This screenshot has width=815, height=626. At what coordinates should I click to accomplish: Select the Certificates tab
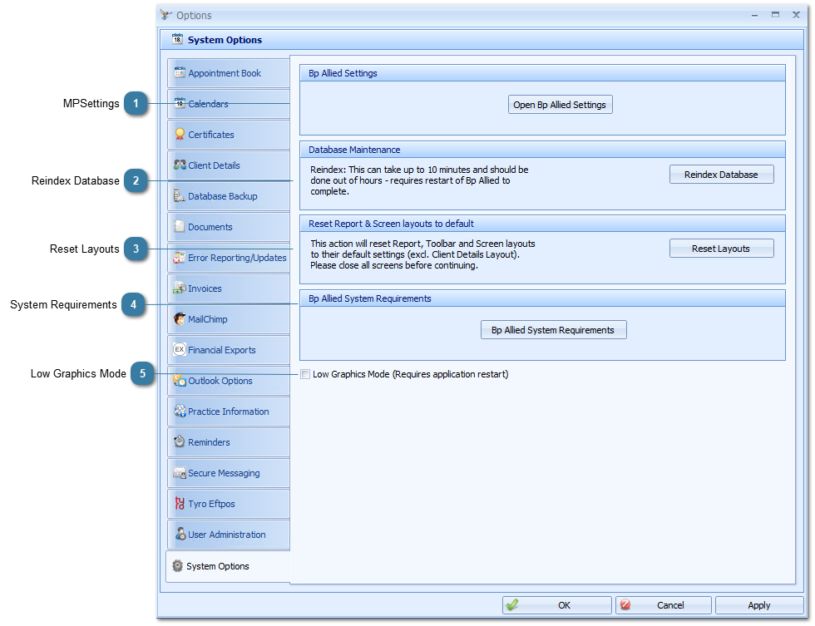pos(228,134)
